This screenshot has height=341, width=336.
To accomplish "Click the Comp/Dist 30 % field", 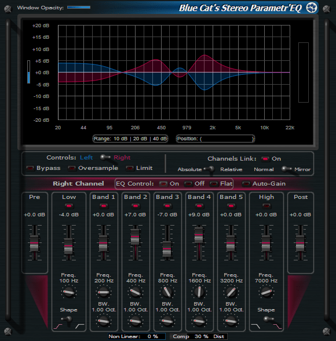I will [x=199, y=336].
